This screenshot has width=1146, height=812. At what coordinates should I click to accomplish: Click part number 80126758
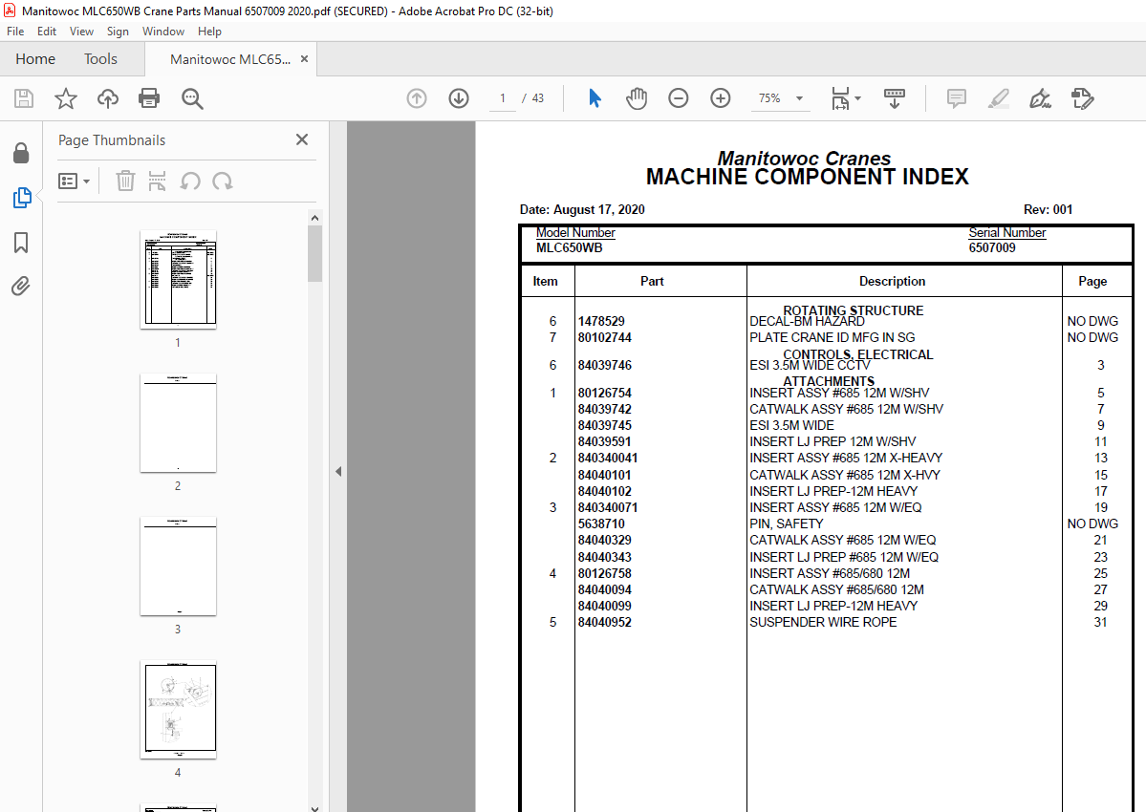point(605,573)
